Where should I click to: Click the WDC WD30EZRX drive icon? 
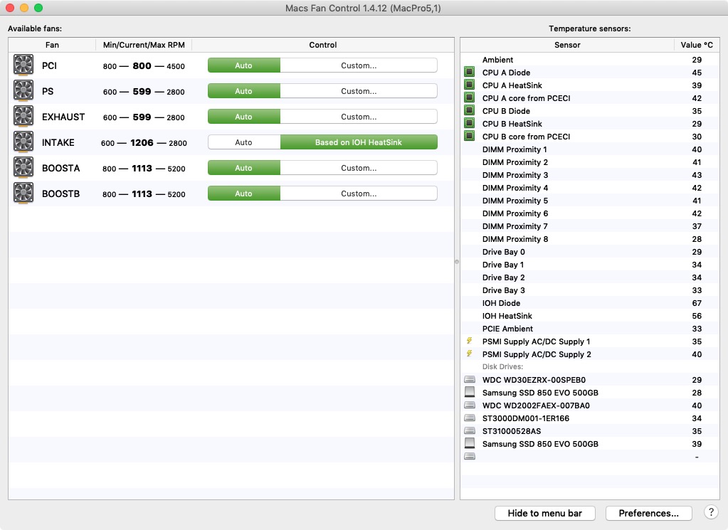coord(470,380)
